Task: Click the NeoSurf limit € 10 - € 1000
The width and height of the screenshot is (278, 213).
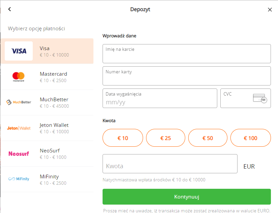Action: click(x=53, y=157)
